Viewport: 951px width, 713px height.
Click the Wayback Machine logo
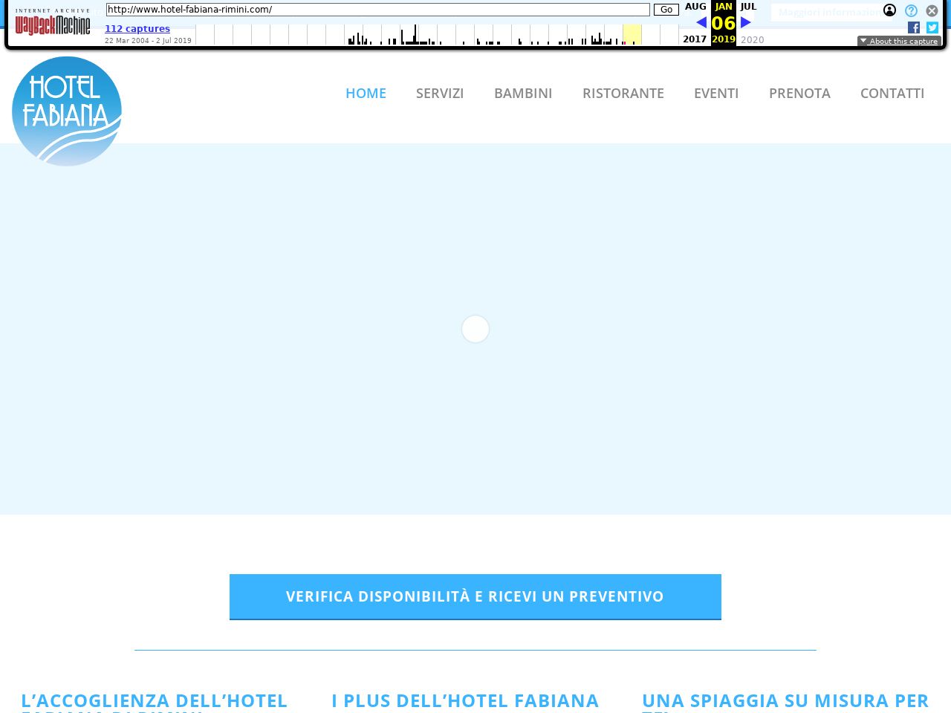click(x=52, y=24)
